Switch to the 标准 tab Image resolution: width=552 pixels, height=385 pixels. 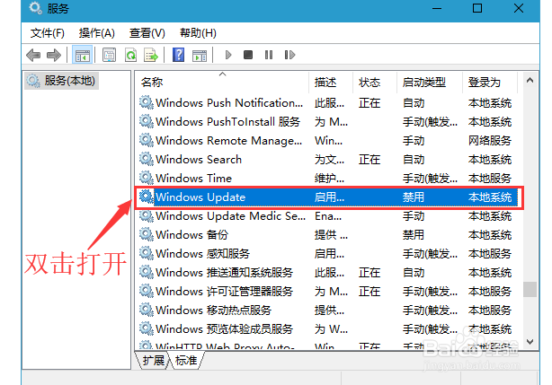tap(186, 361)
